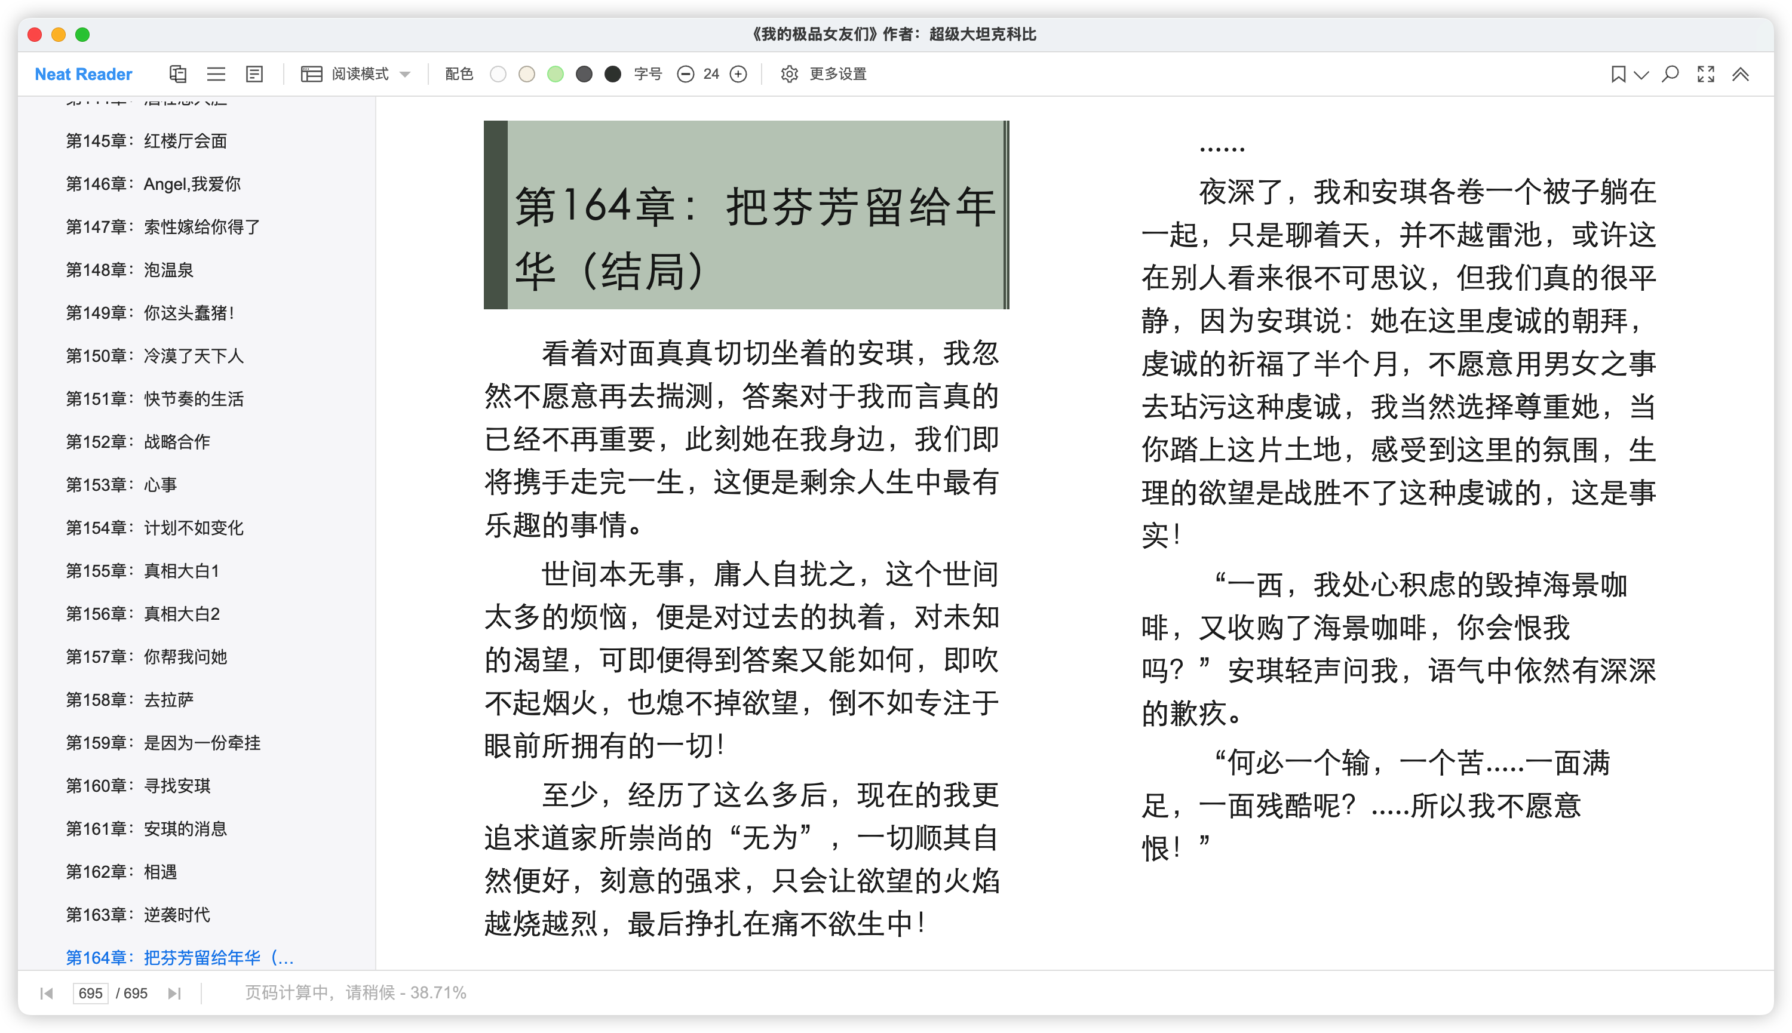Enter fullscreen with the expand icon
The image size is (1792, 1033).
point(1706,74)
